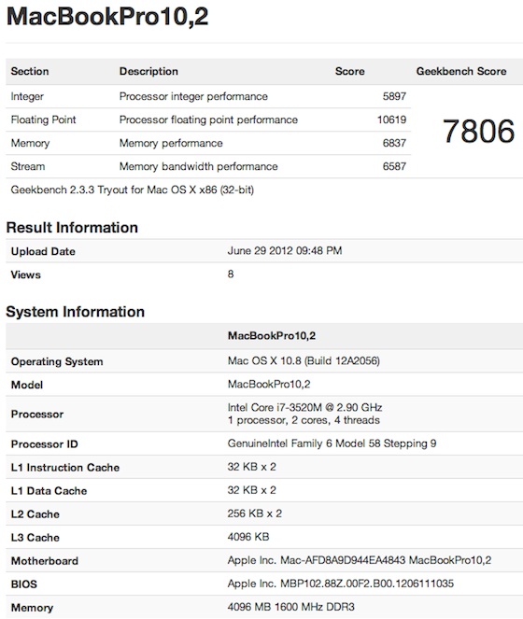This screenshot has height=619, width=523.
Task: Click the MacBookPro10,2 page title
Action: [107, 17]
